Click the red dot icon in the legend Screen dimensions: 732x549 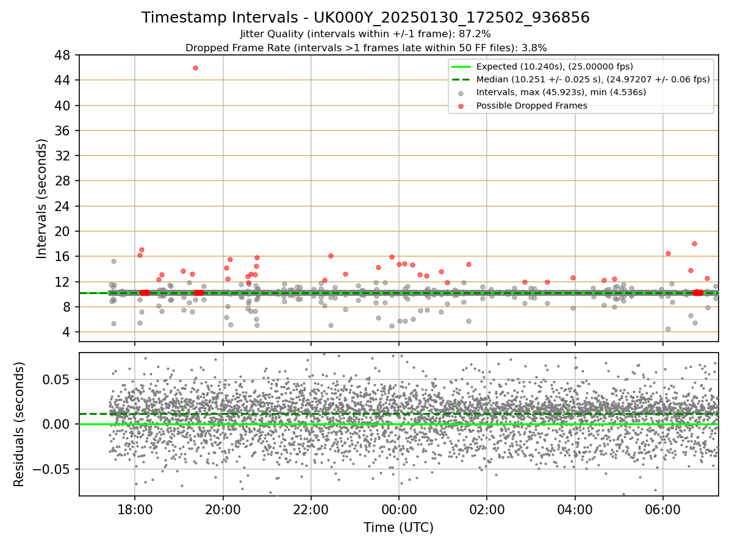click(x=461, y=106)
